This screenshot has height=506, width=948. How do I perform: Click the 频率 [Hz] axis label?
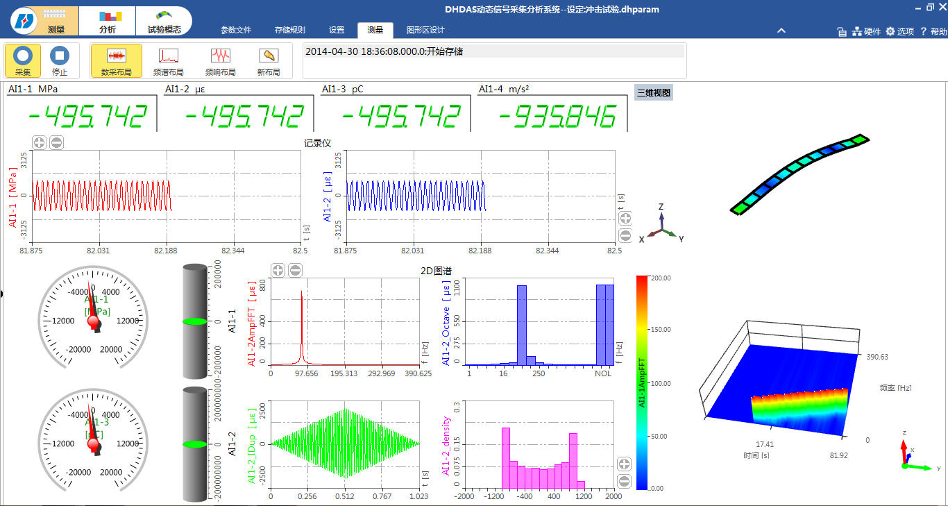point(895,388)
